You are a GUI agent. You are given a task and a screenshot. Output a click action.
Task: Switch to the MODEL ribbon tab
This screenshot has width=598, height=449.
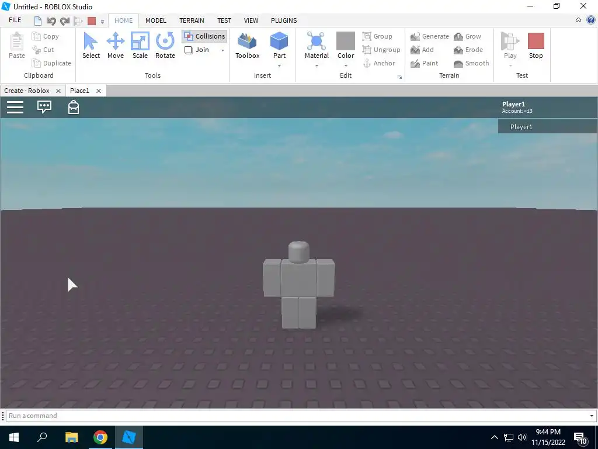[x=155, y=20]
